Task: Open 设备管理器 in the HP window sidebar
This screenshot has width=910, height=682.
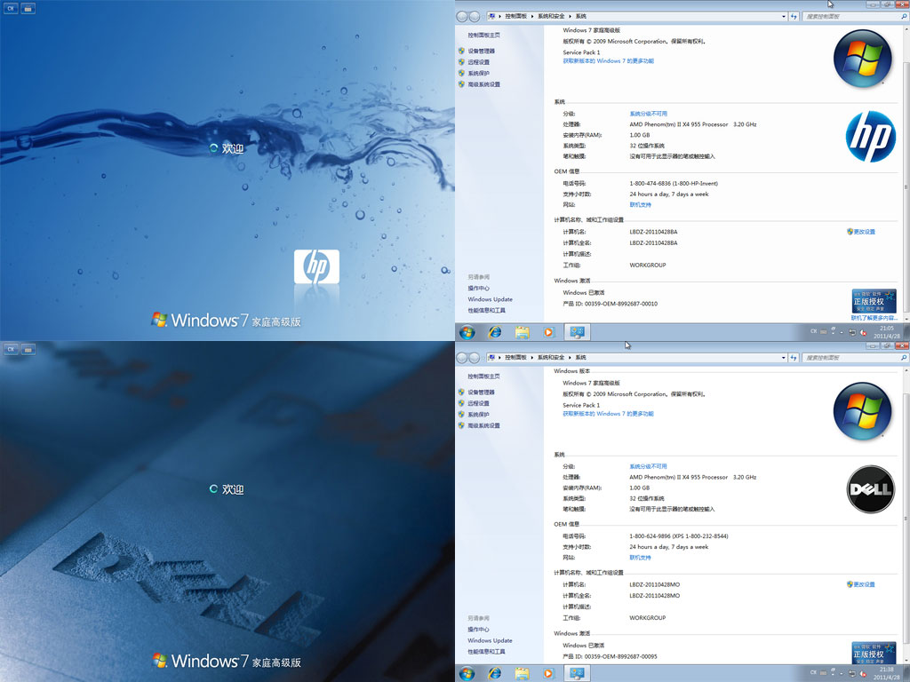Action: pos(481,51)
